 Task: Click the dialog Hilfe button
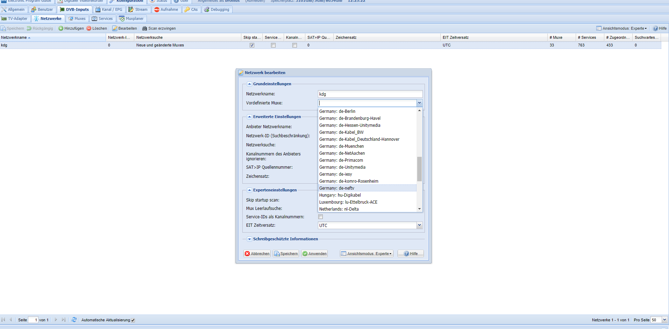click(411, 254)
